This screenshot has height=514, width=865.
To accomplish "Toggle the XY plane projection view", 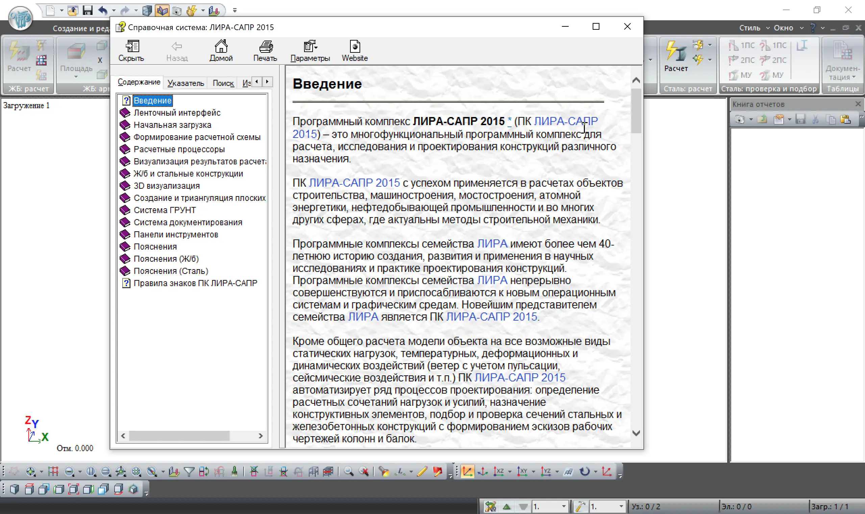I will tap(522, 471).
